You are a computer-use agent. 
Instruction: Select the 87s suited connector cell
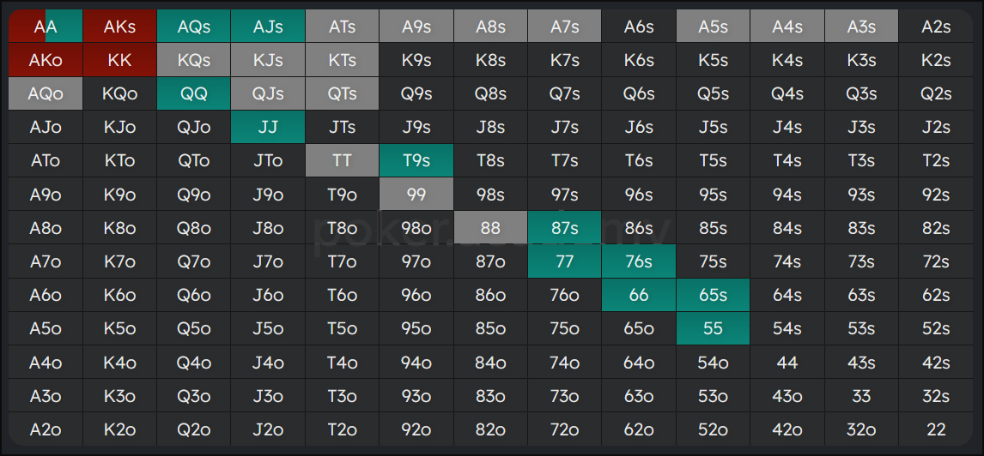[564, 228]
